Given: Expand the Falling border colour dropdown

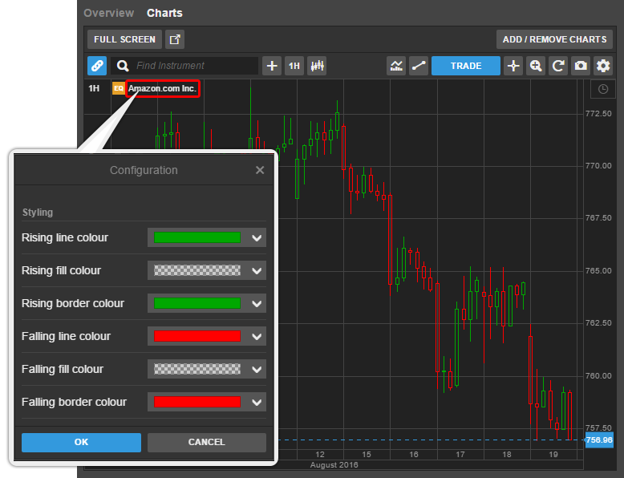Looking at the screenshot, I should click(257, 403).
